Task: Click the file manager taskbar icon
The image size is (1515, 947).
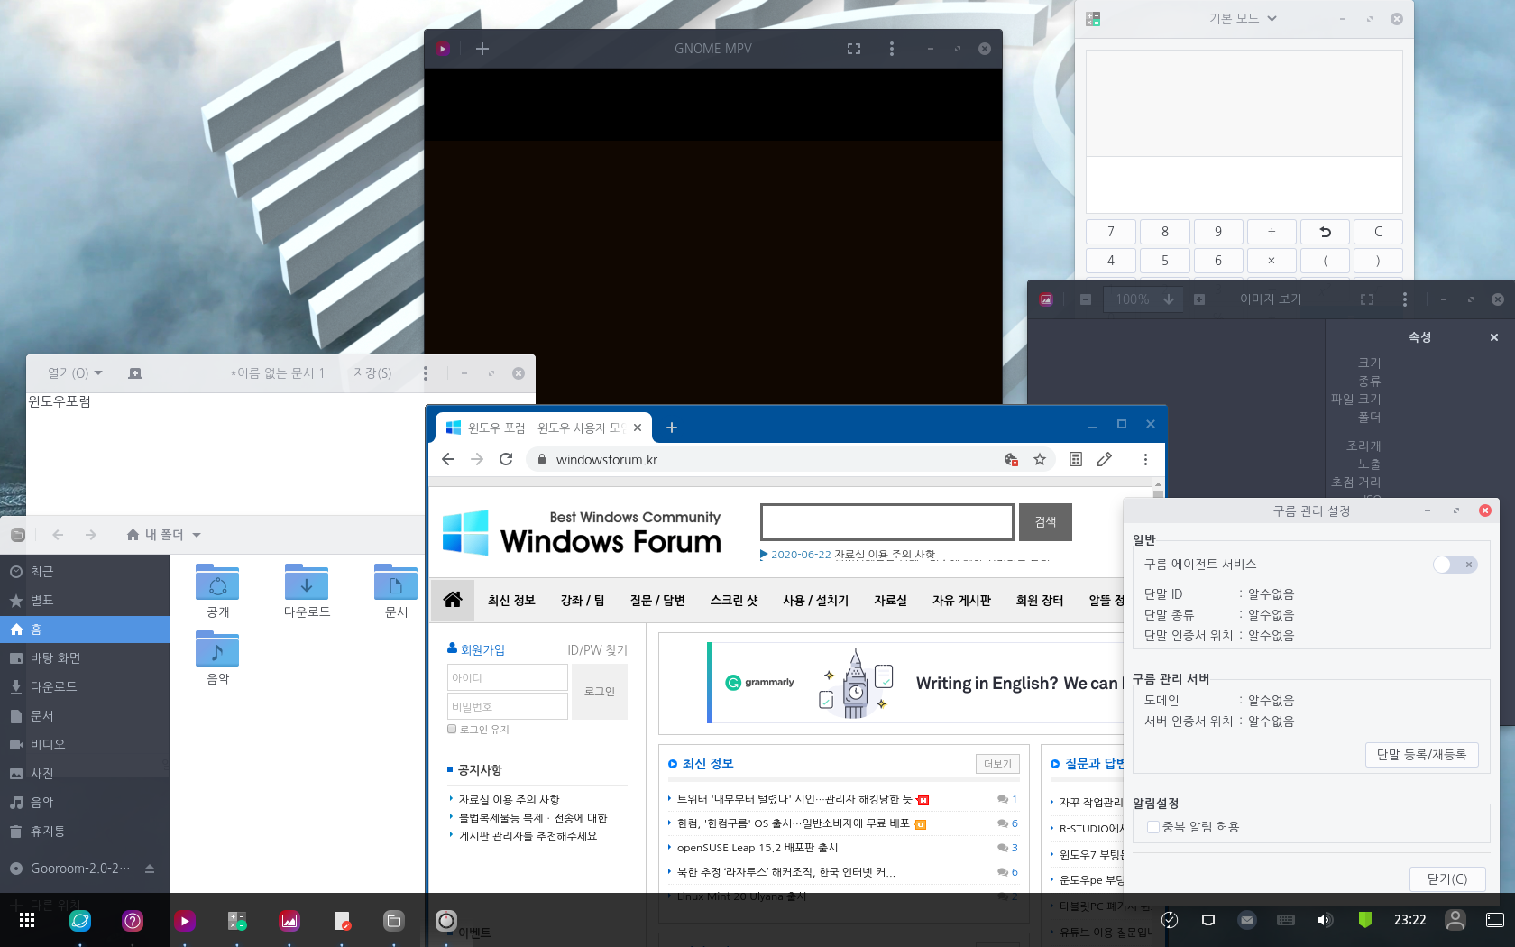Action: 394,920
